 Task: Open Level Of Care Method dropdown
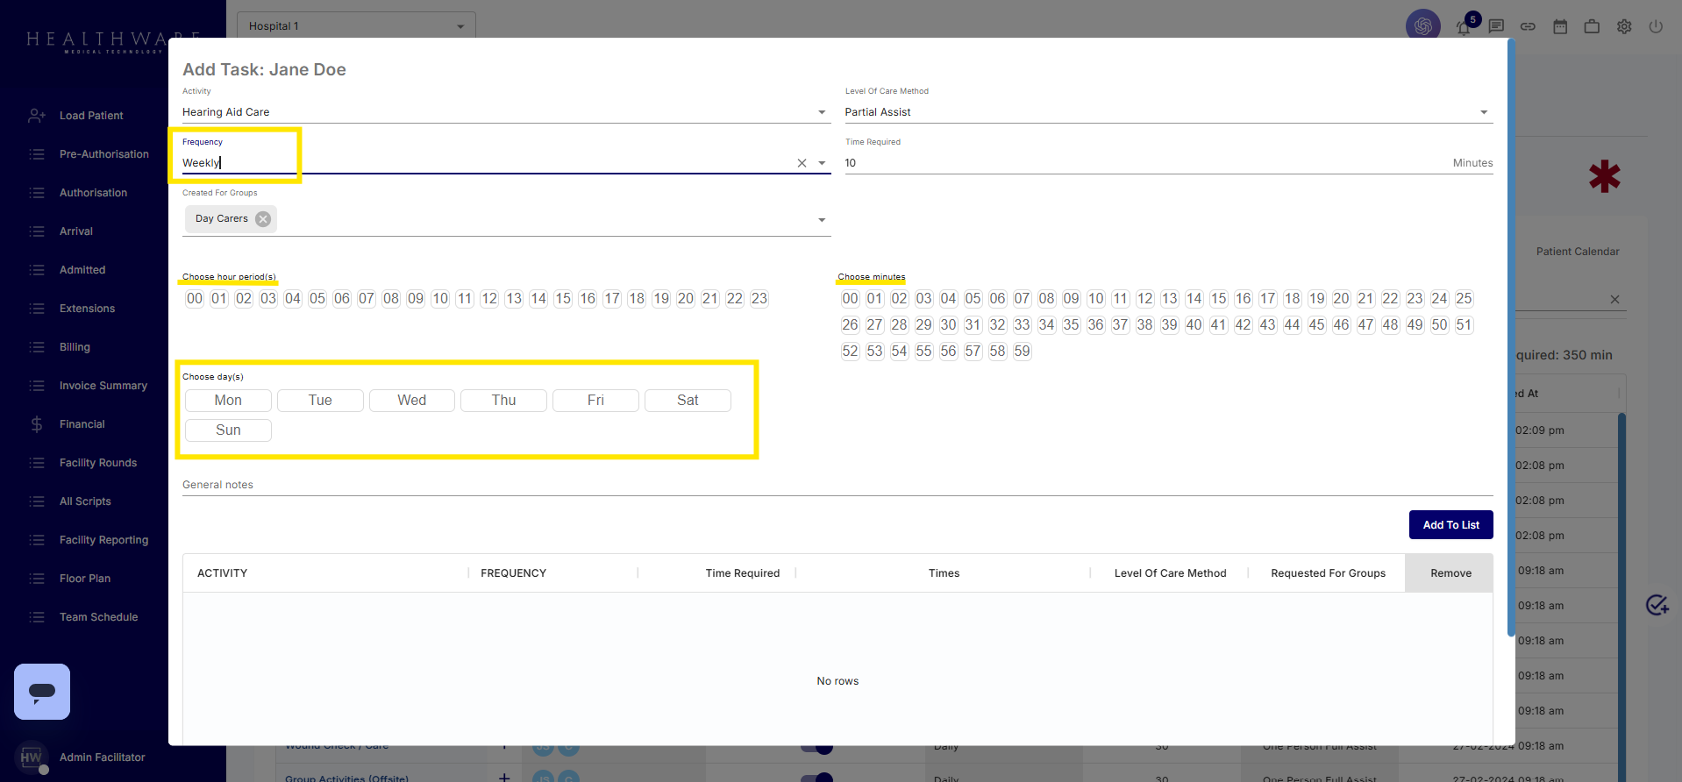[x=1484, y=112]
